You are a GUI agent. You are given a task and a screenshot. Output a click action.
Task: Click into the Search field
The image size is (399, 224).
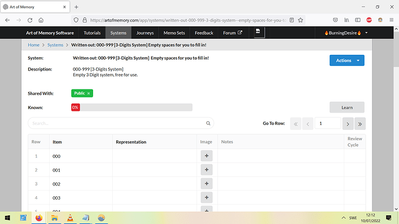point(121,123)
